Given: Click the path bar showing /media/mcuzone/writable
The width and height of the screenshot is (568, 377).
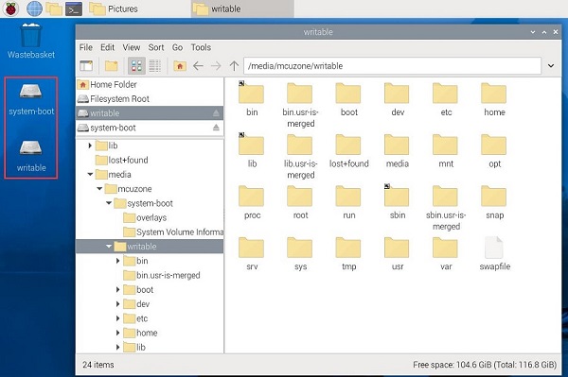Looking at the screenshot, I should [x=392, y=66].
